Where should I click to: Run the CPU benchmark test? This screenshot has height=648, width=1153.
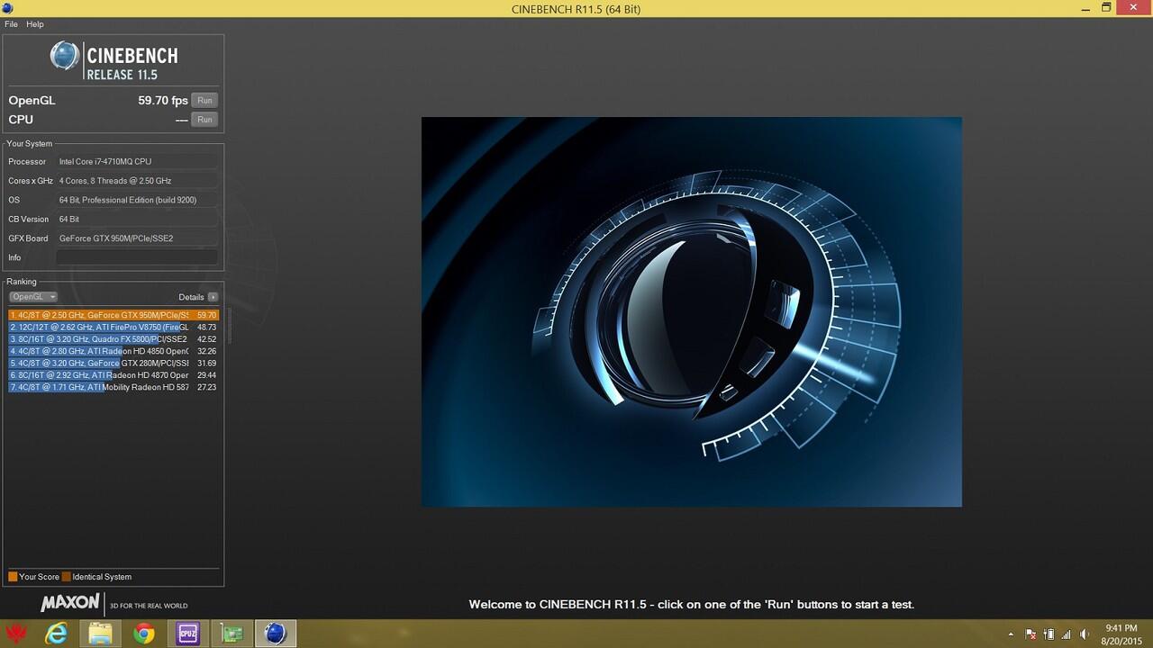[x=204, y=120]
